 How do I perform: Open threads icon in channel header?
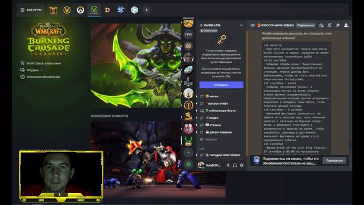(x=321, y=25)
